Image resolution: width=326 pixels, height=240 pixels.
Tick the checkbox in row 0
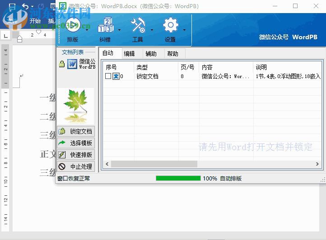pos(108,76)
